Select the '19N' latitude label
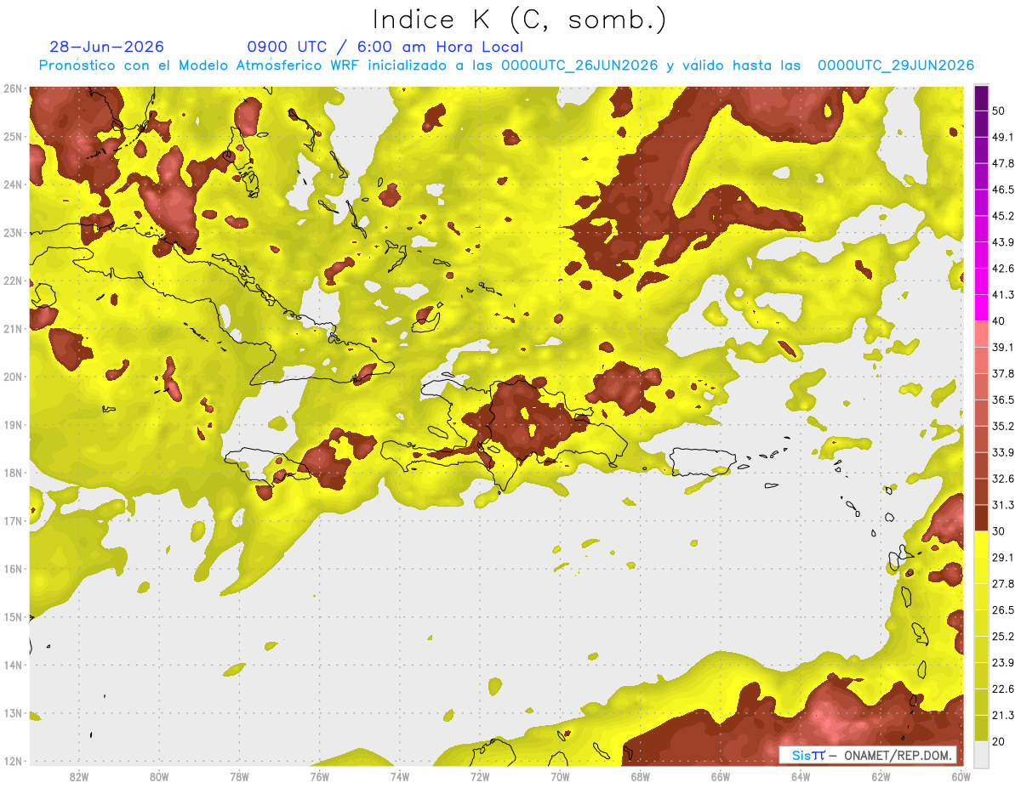The width and height of the screenshot is (1021, 788). point(12,425)
